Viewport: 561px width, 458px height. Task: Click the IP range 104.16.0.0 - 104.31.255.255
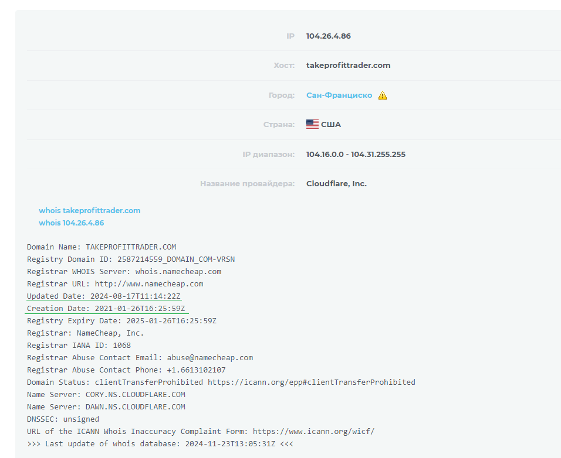tap(356, 154)
